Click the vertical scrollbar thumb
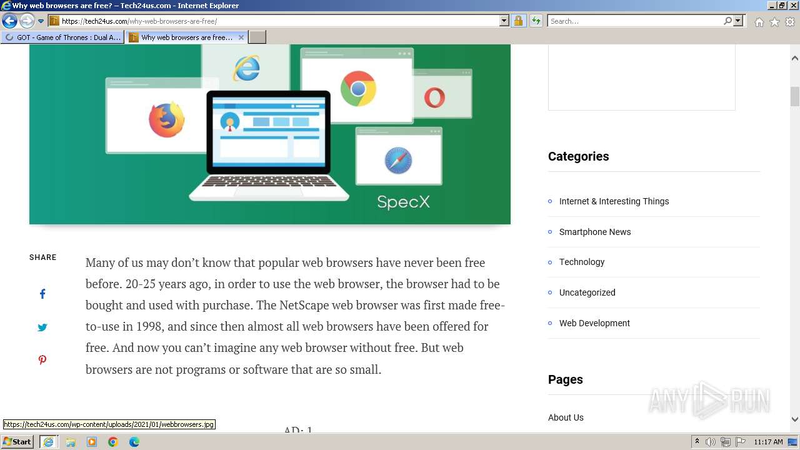This screenshot has height=450, width=800. (795, 97)
